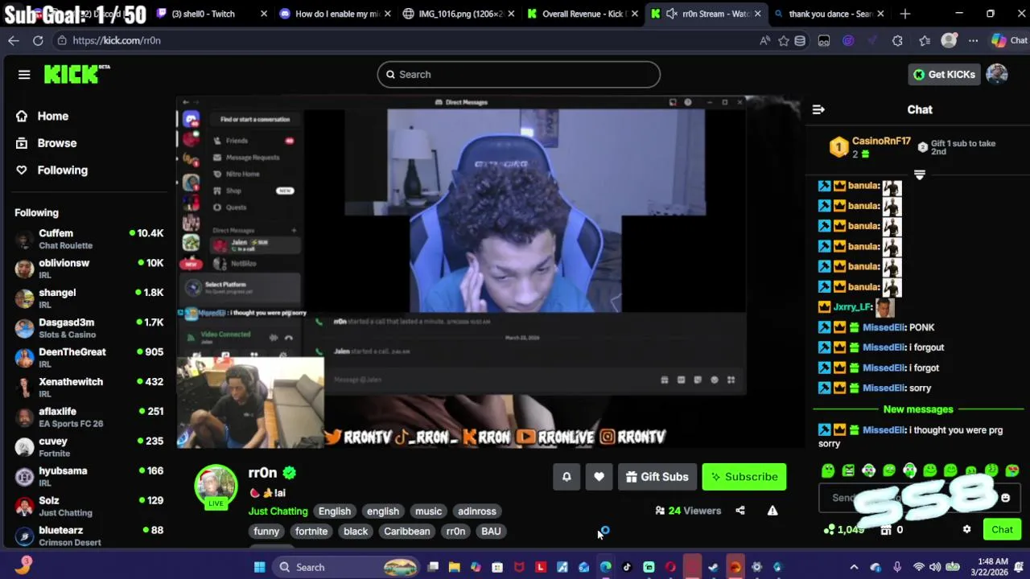Click the channel points balance icon

click(830, 530)
